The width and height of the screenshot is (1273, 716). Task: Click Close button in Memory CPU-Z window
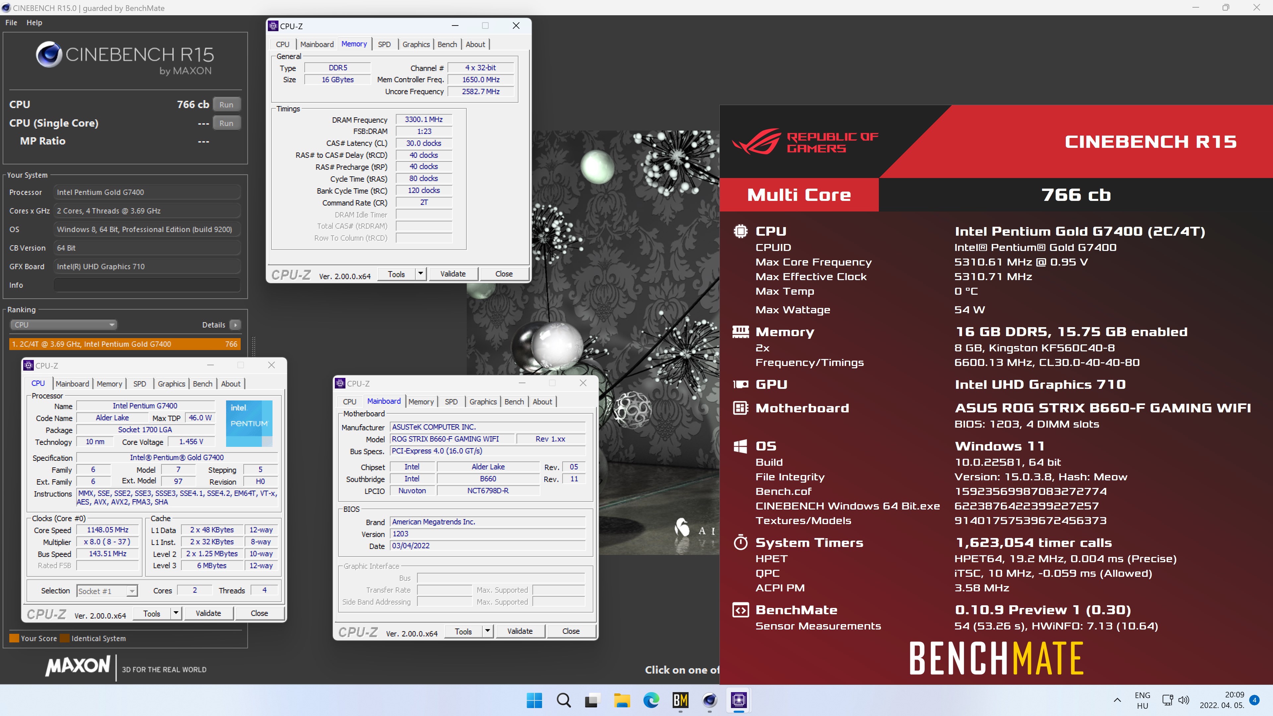coord(504,274)
